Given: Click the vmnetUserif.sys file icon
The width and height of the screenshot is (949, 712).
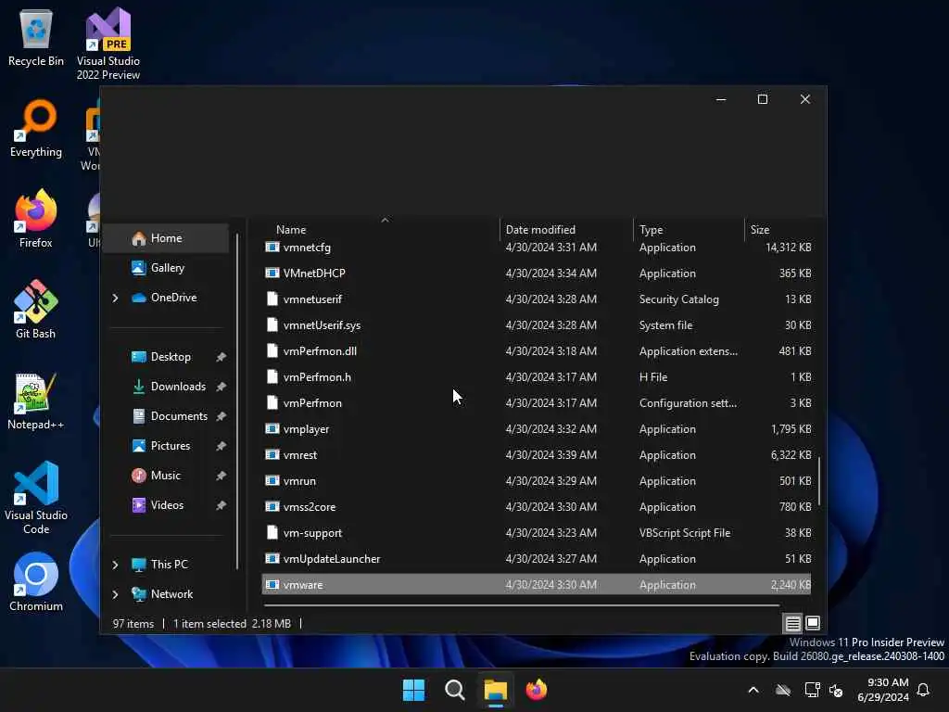Looking at the screenshot, I should pos(272,325).
